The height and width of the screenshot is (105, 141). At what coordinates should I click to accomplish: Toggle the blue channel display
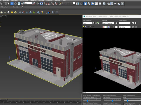point(108,27)
